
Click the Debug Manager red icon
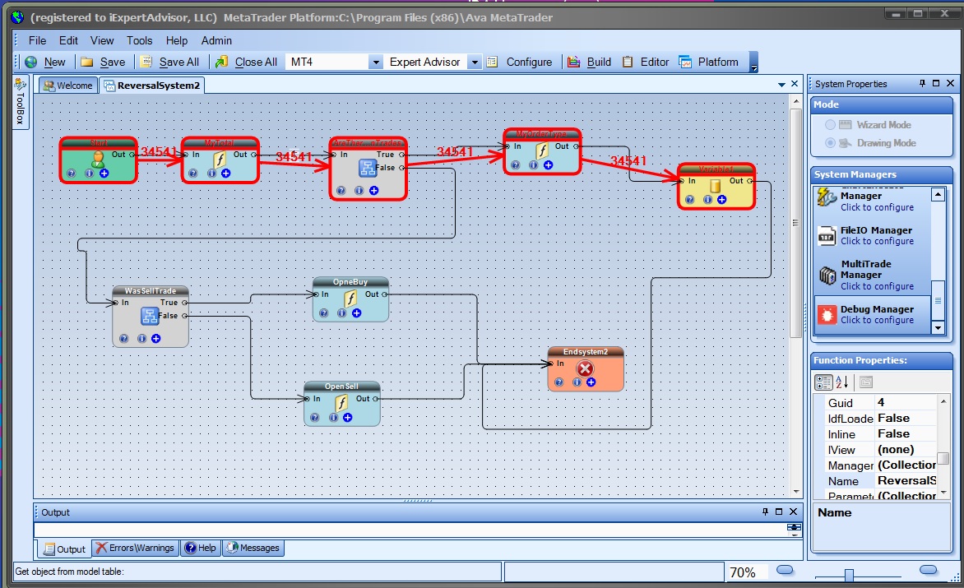tap(827, 315)
